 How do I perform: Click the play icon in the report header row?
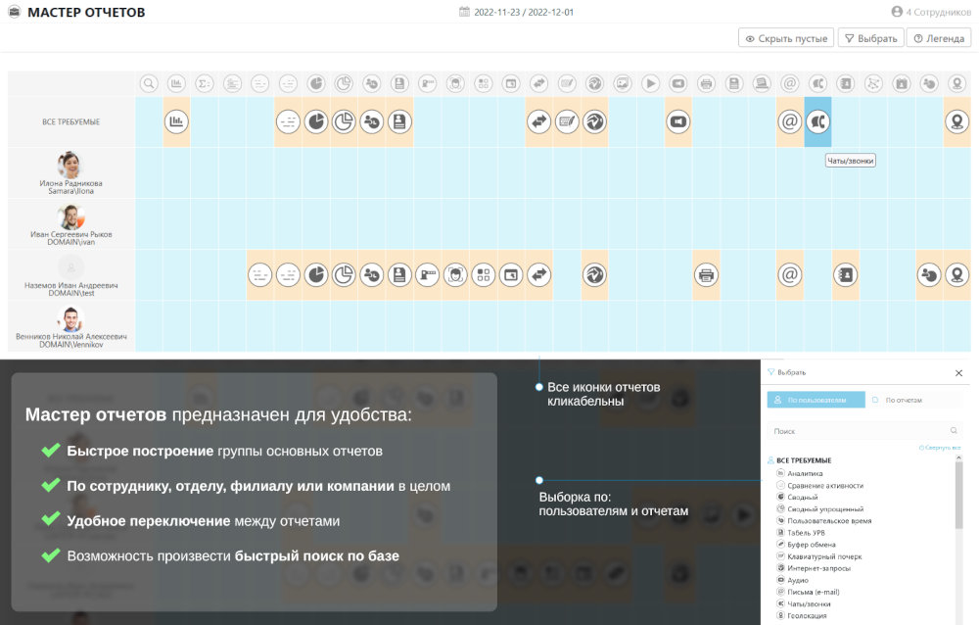(x=650, y=84)
